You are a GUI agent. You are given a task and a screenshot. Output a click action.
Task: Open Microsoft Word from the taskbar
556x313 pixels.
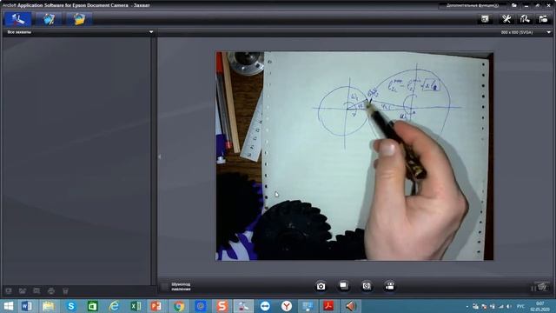tap(27, 306)
